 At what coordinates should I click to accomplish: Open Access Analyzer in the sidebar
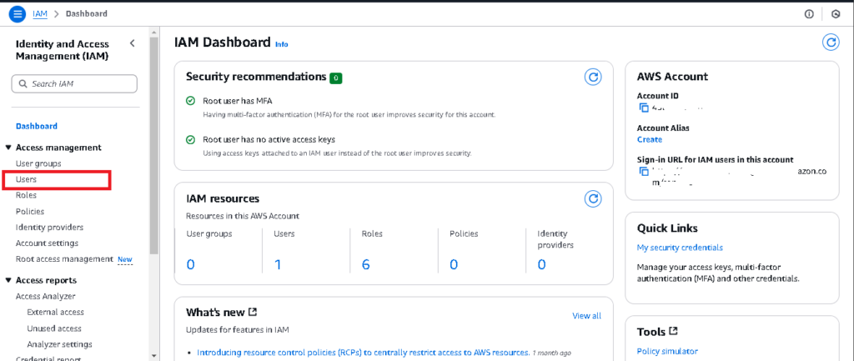coord(45,296)
